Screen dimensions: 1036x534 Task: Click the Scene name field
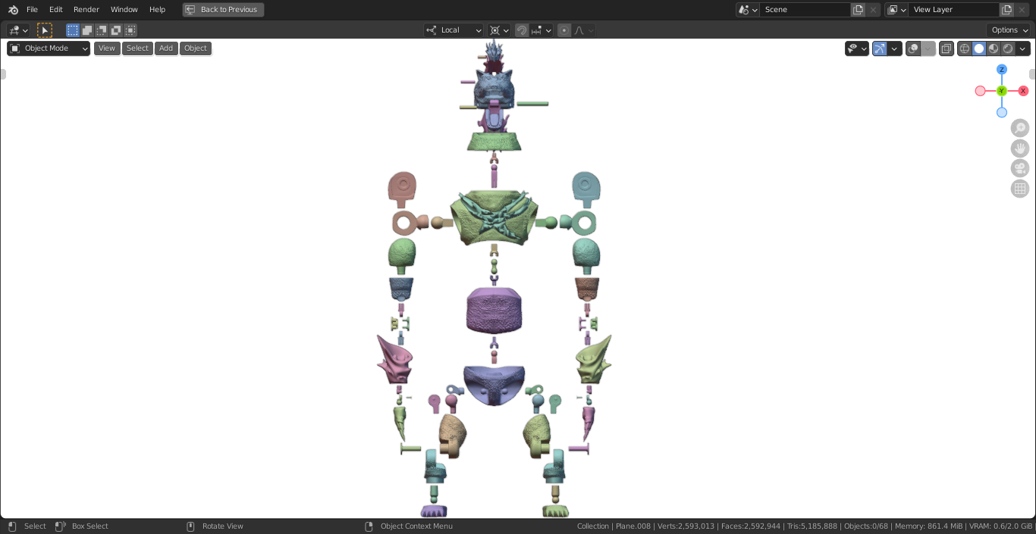click(804, 10)
